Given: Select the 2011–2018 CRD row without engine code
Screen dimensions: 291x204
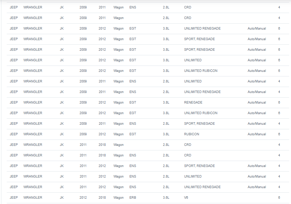Looking at the screenshot, I should click(148, 145).
